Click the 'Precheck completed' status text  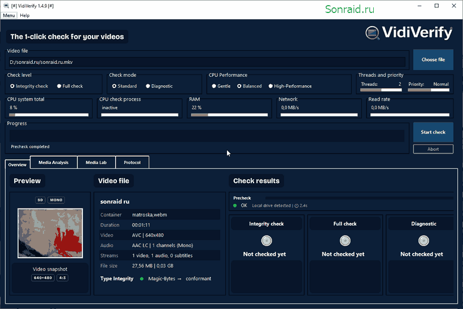click(30, 146)
